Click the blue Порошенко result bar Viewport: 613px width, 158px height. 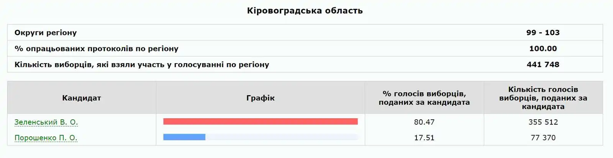(x=184, y=137)
